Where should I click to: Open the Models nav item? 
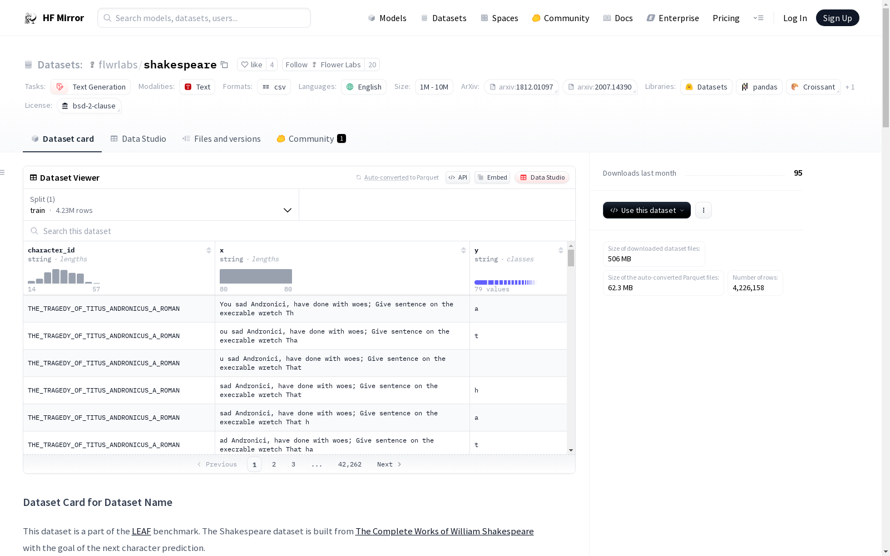pos(387,18)
